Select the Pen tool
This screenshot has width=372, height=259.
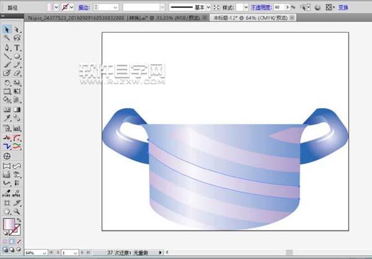click(x=7, y=47)
